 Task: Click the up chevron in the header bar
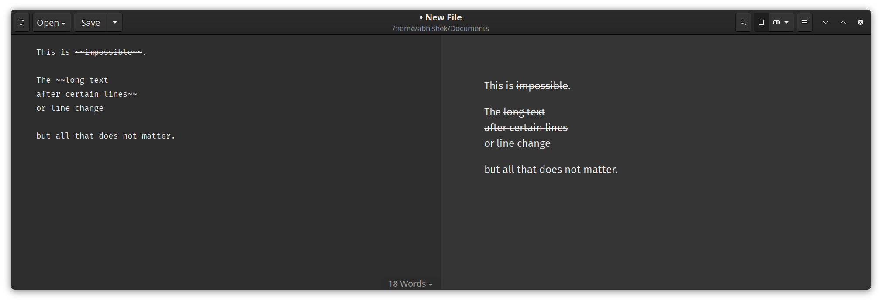point(843,22)
